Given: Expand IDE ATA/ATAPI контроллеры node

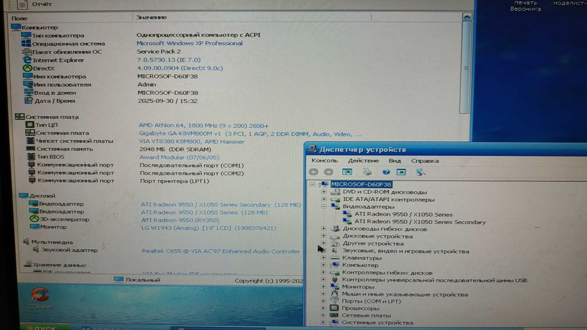Looking at the screenshot, I should tap(324, 199).
